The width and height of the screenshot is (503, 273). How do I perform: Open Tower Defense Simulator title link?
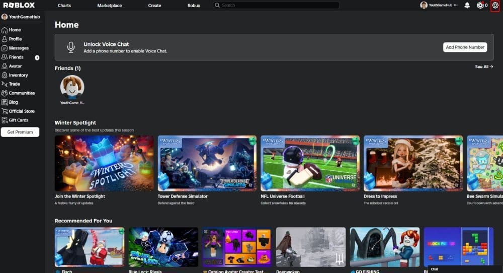[x=183, y=196]
